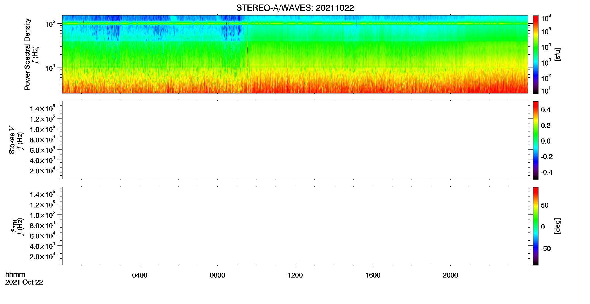The height and width of the screenshot is (304, 590).
Task: Click the Power Spectral Density color bar
Action: [x=535, y=54]
